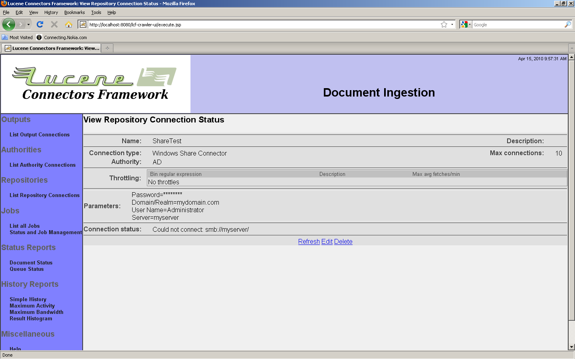The image size is (575, 359).
Task: Click inside the Google search field
Action: coord(517,24)
